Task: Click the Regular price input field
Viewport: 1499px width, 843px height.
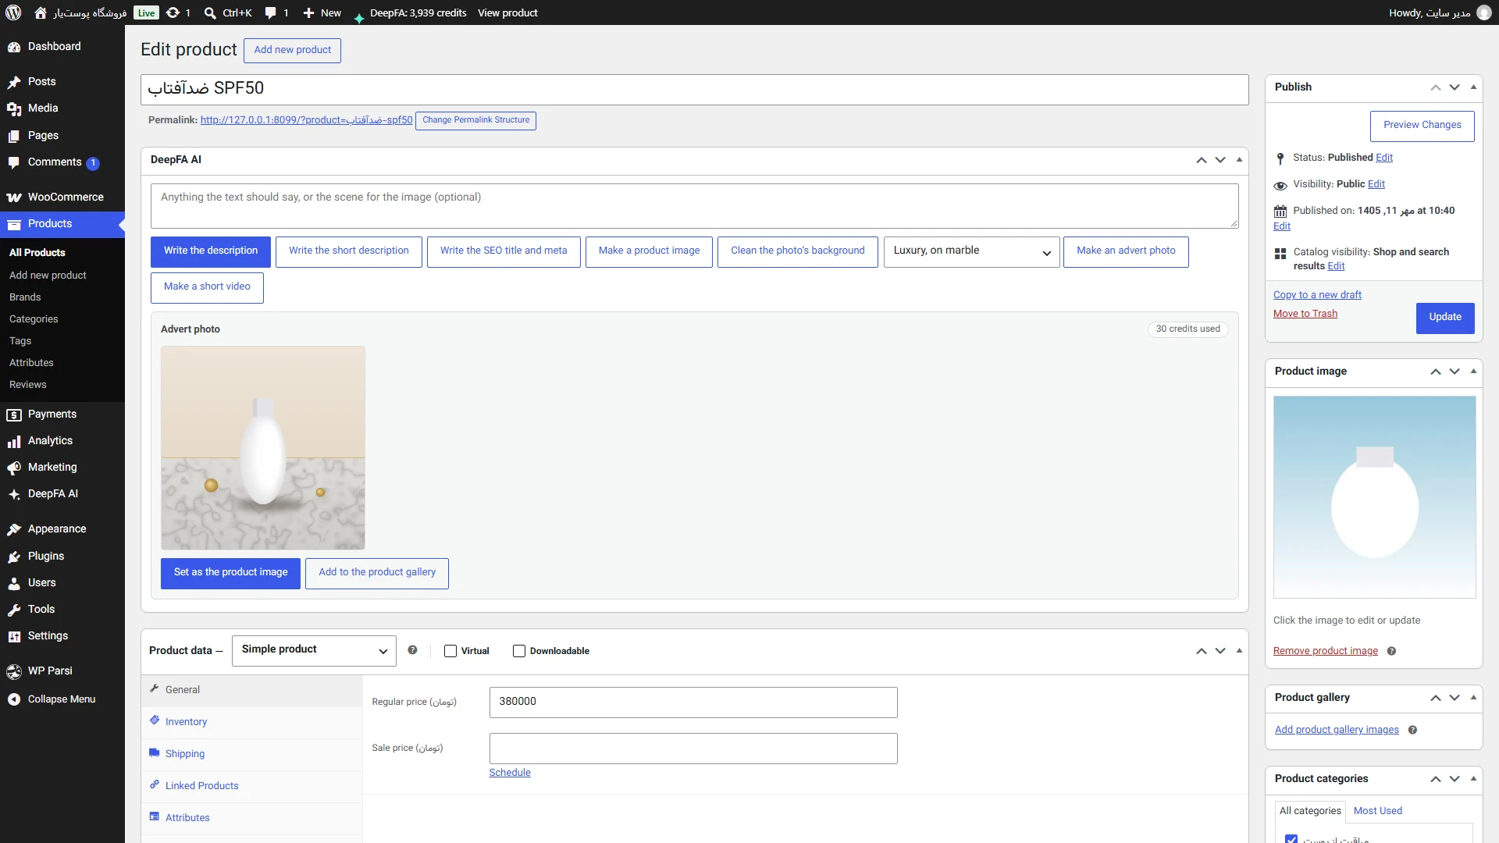Action: (693, 702)
